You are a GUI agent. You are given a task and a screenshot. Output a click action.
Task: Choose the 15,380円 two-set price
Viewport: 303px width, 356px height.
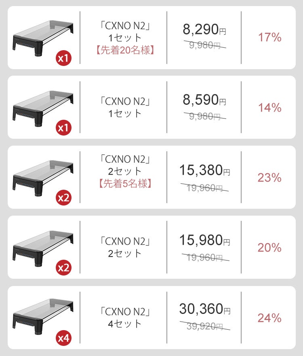[204, 170]
